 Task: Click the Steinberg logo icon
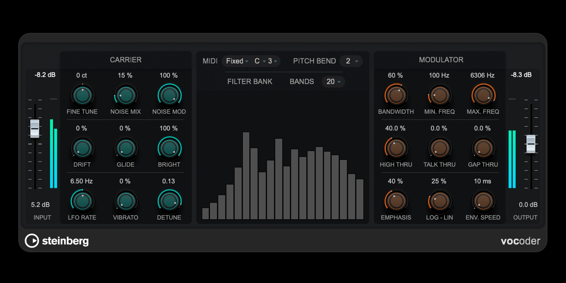[32, 241]
